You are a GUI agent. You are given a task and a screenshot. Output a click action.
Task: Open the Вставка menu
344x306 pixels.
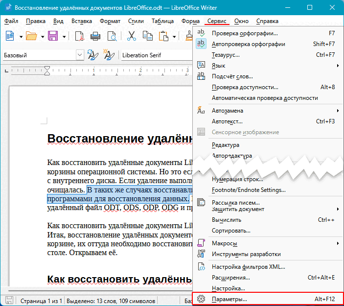pos(82,21)
